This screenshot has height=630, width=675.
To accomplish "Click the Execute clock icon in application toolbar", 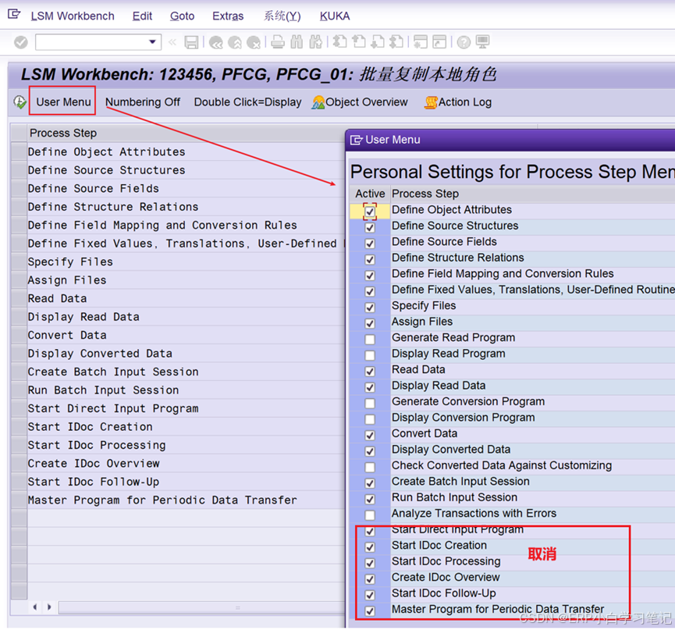I will (20, 102).
